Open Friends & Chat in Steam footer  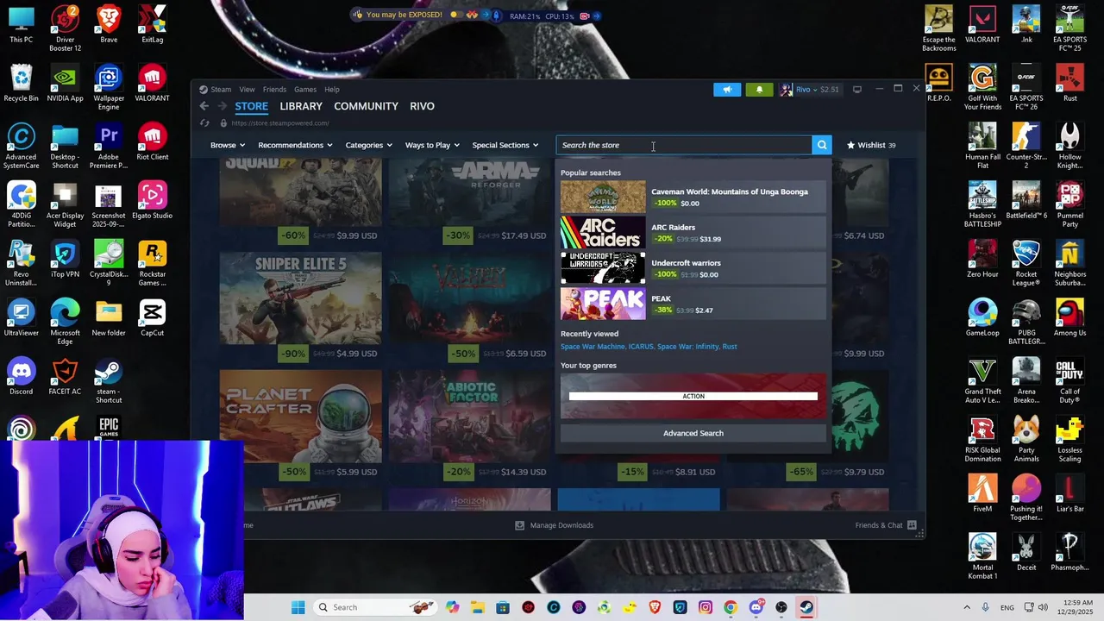886,525
